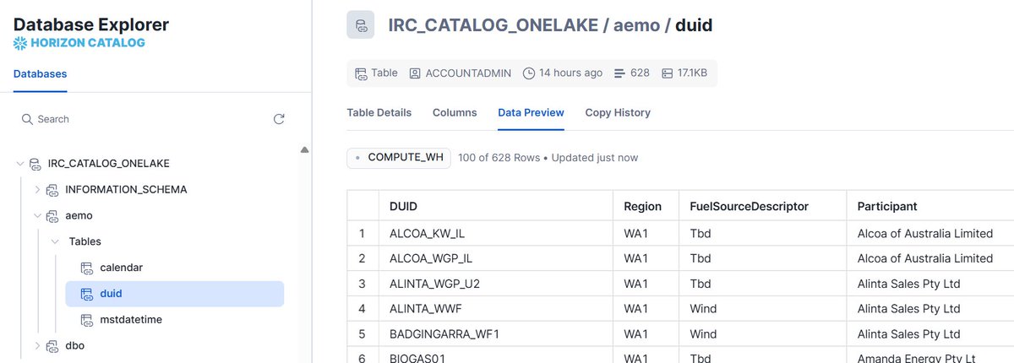Click the Tbd cell in the ALCOA_KW_IL row
The width and height of the screenshot is (1014, 363).
click(763, 233)
